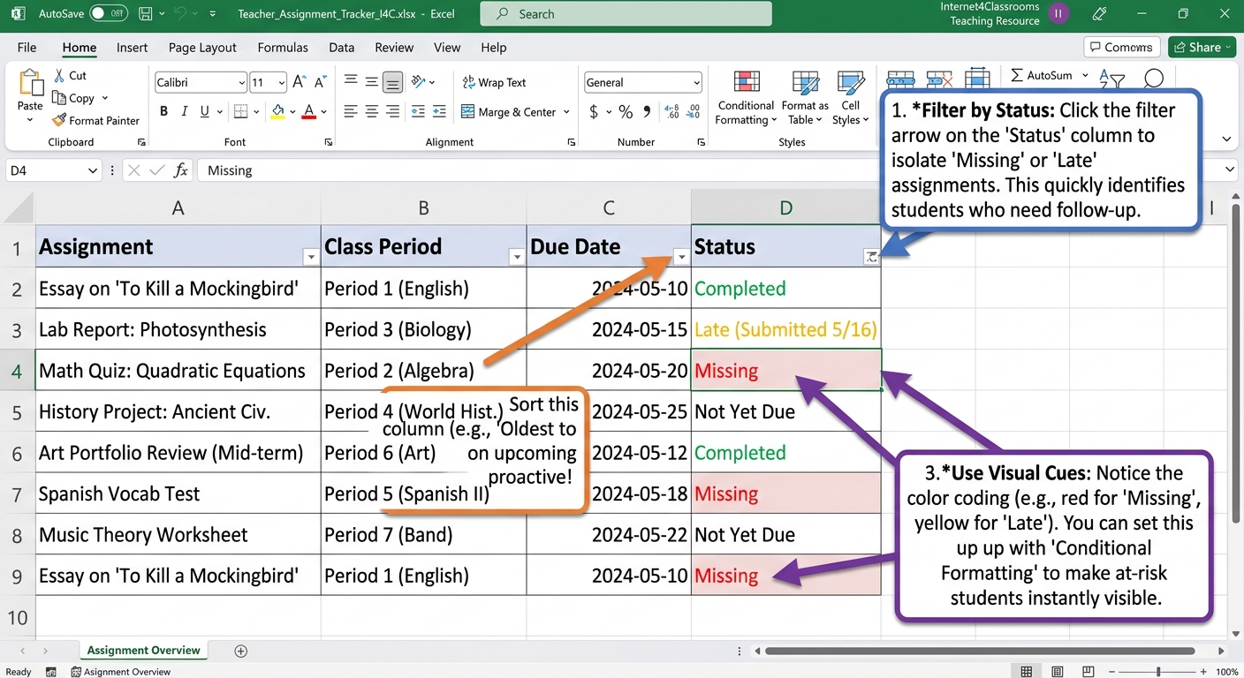Open Conditional Formatting in Styles group
Image resolution: width=1244 pixels, height=678 pixels.
[x=746, y=98]
